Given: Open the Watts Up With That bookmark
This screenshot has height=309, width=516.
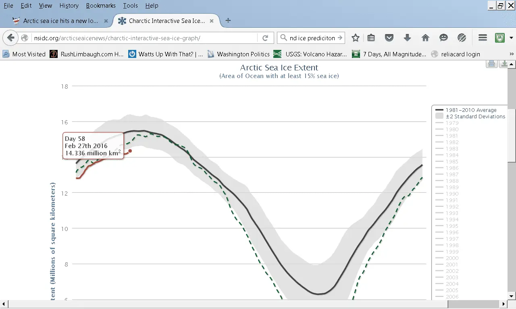Looking at the screenshot, I should coord(166,54).
